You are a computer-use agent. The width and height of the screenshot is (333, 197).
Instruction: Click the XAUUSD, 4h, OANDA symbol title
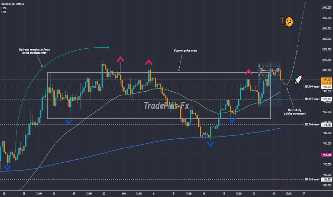tap(13, 4)
